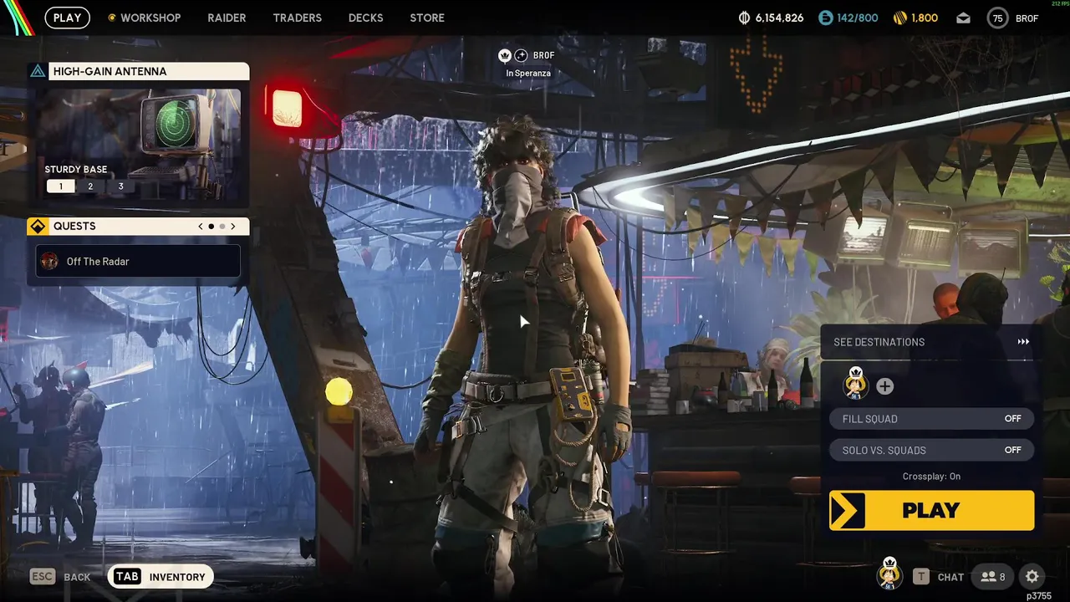Switch to the WORKSHOP tab
1070x602 pixels.
150,18
